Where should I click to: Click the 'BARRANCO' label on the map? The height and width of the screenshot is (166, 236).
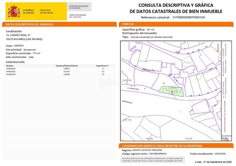127,102
